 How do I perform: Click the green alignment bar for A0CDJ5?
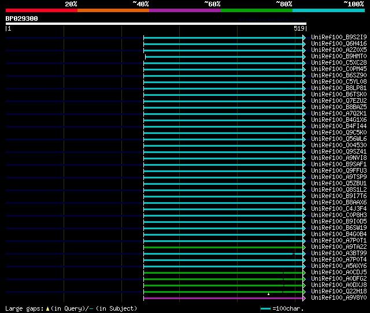223,273
